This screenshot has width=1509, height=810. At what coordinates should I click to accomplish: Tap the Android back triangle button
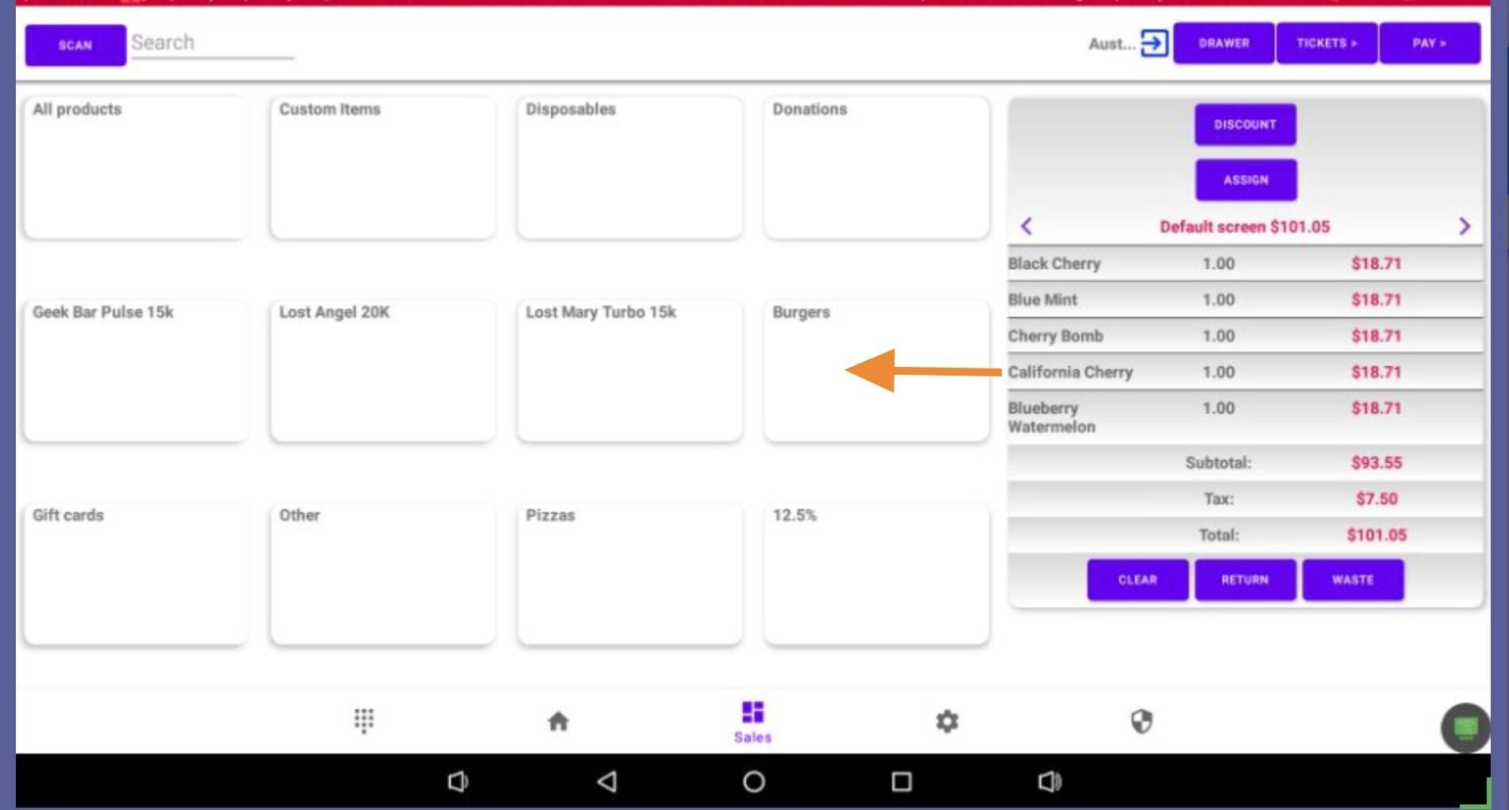pos(606,781)
